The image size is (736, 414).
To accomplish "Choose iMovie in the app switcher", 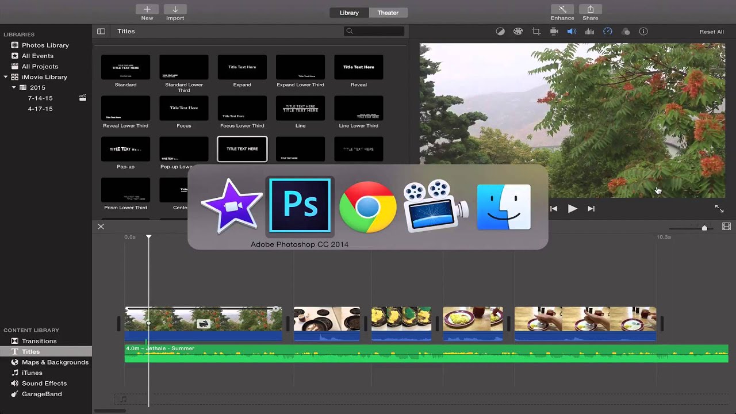I will [232, 206].
